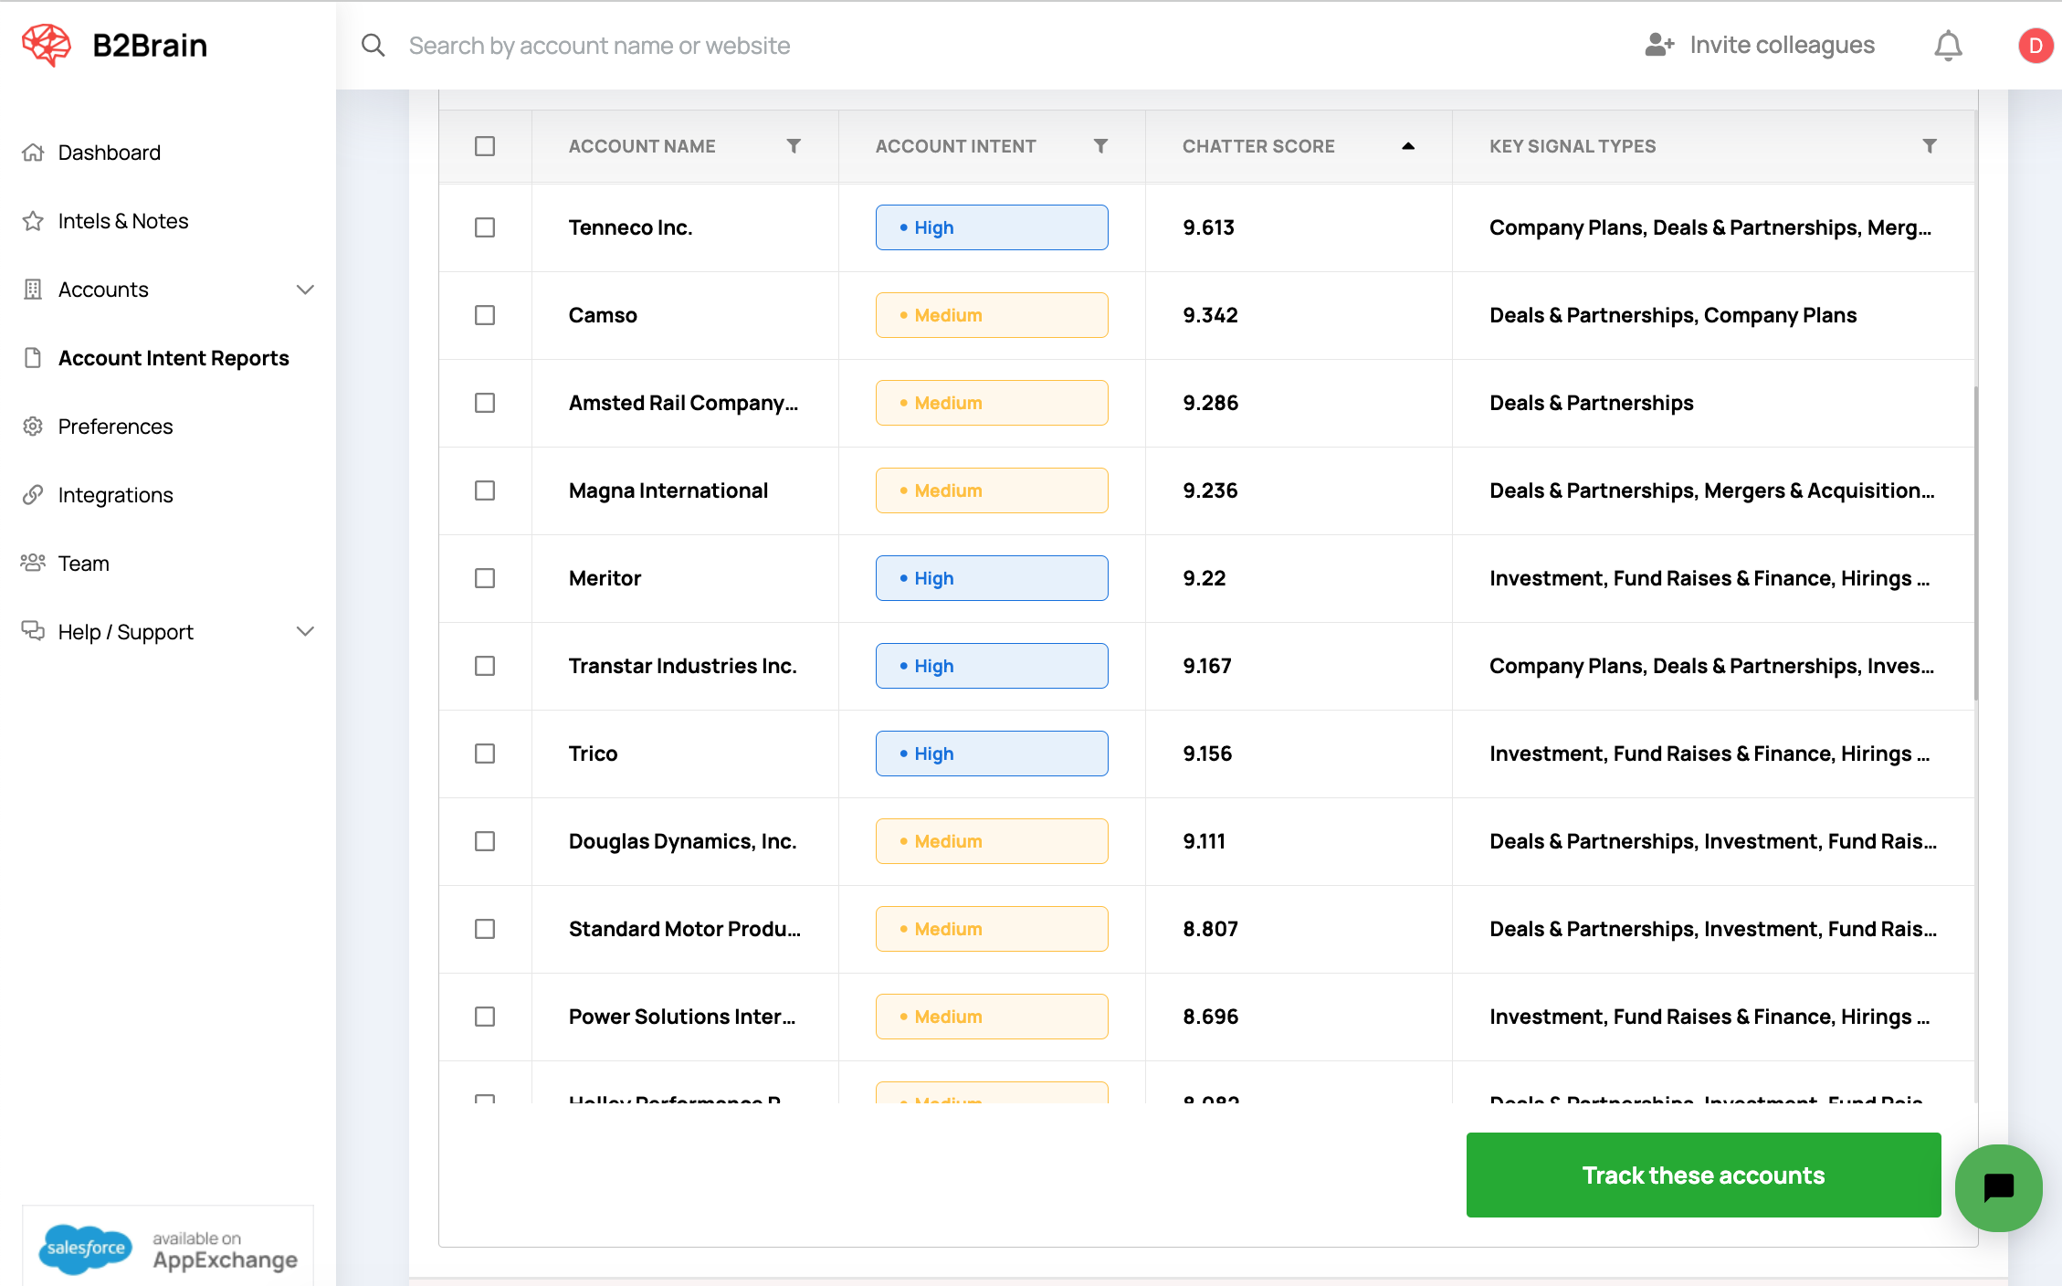
Task: Open the filter icon on Account Name column
Action: [x=794, y=145]
